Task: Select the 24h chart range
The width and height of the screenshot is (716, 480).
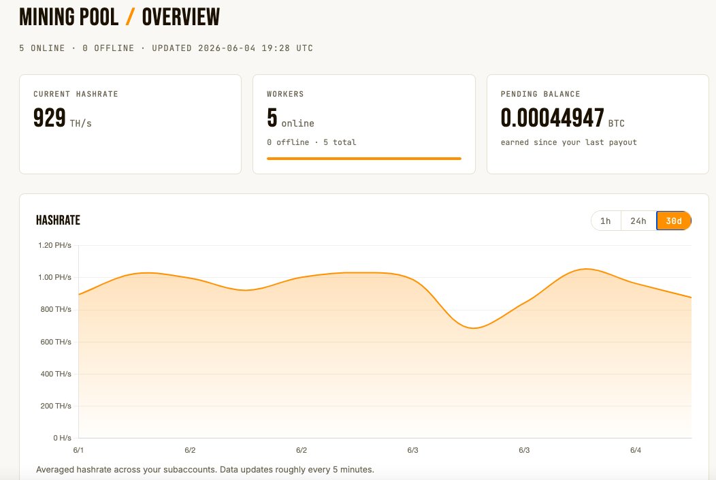Action: click(x=638, y=221)
